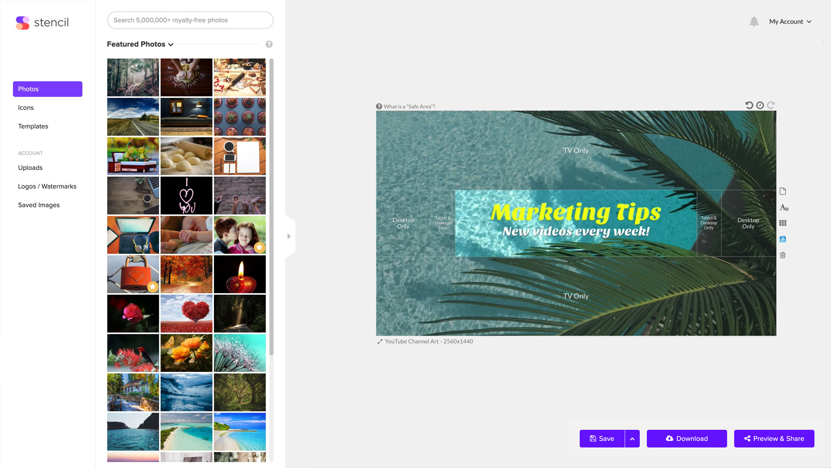The width and height of the screenshot is (831, 468).
Task: Select the kneading dough photo thumbnail
Action: click(x=186, y=78)
